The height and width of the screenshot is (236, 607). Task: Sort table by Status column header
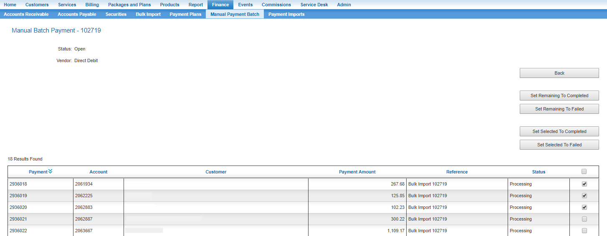539,172
